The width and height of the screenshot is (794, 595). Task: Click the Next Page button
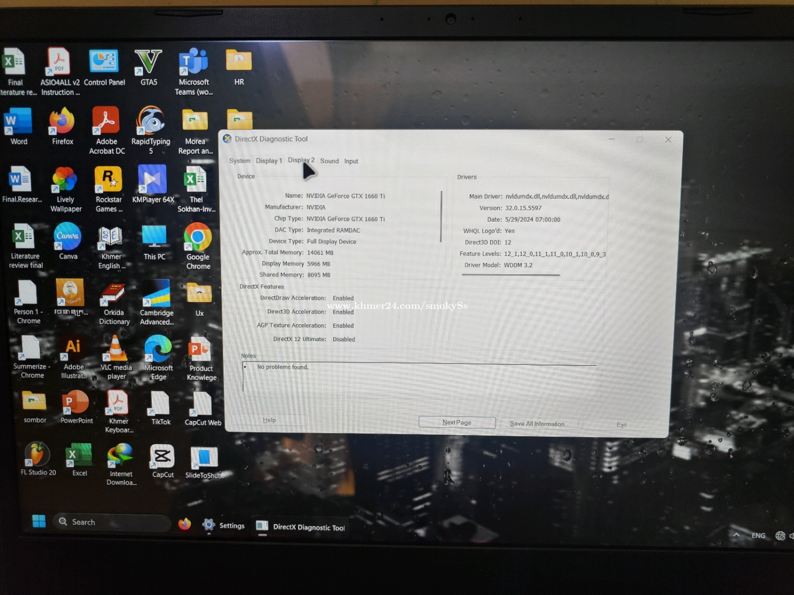tap(457, 422)
